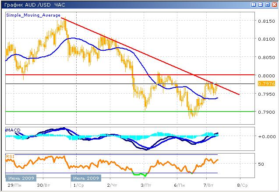The height and width of the screenshot is (192, 279).
Task: Click the Июль 2009 month marker
Action: click(86, 178)
